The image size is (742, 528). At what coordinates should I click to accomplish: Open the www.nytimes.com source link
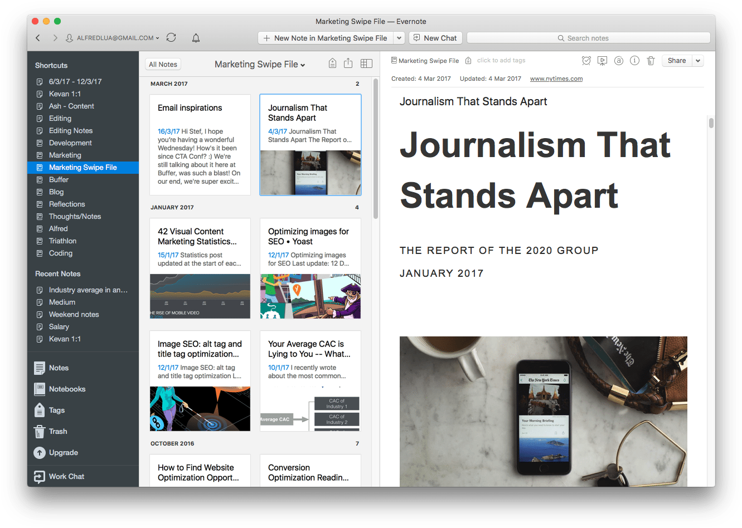556,79
